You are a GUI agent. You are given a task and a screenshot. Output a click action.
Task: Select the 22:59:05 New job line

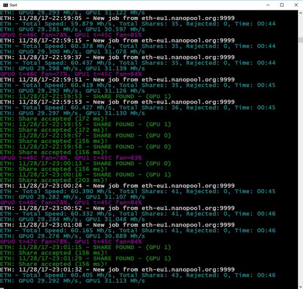click(x=118, y=18)
